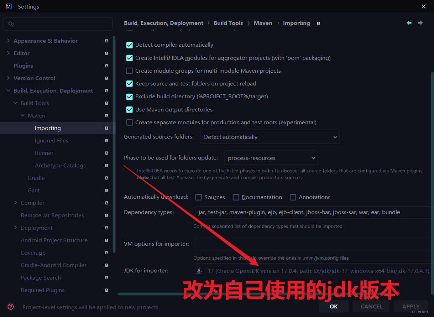This screenshot has height=317, width=434.
Task: Open Phase to be used dropdown
Action: coord(271,158)
